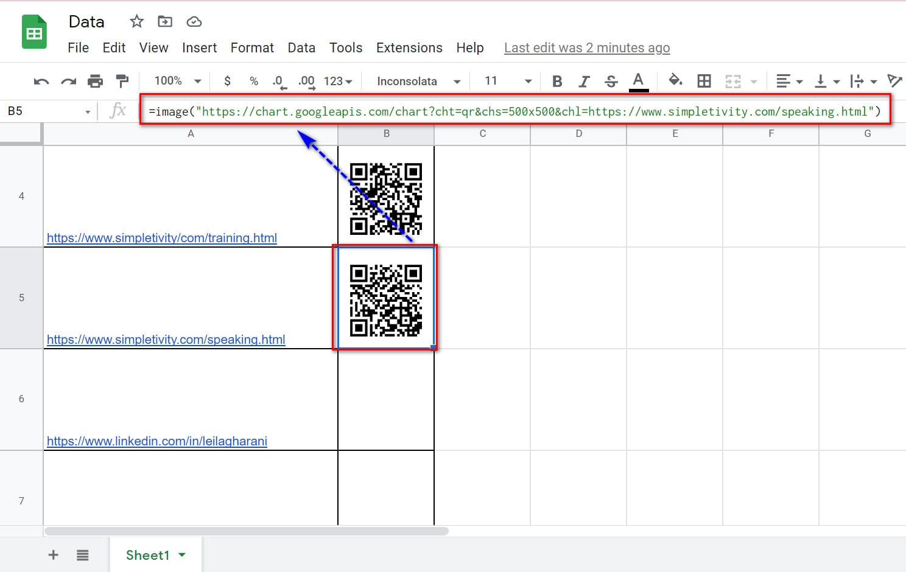Screen dimensions: 906x572
Task: Select column C header
Action: click(482, 134)
